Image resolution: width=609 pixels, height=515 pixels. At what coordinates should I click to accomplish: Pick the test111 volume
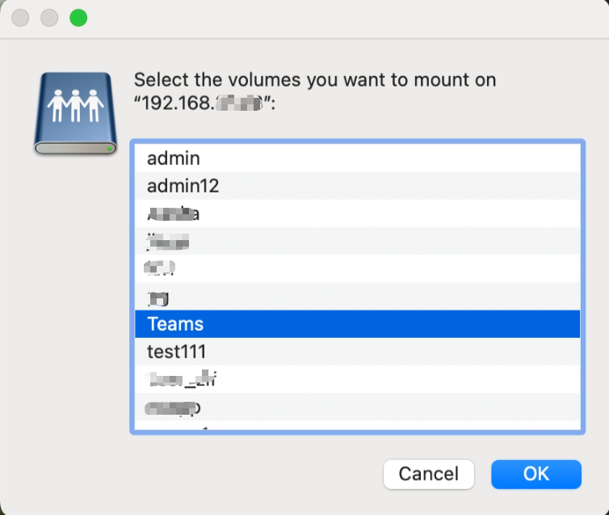177,352
